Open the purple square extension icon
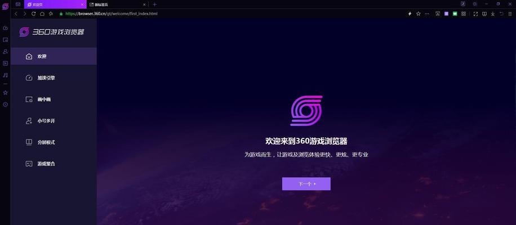 (x=446, y=14)
